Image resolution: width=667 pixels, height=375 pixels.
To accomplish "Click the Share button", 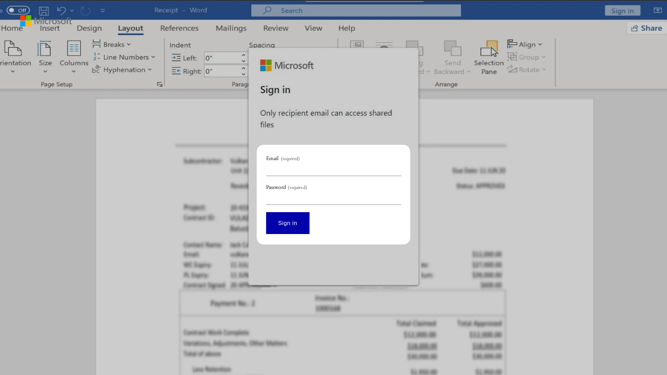I will [647, 28].
